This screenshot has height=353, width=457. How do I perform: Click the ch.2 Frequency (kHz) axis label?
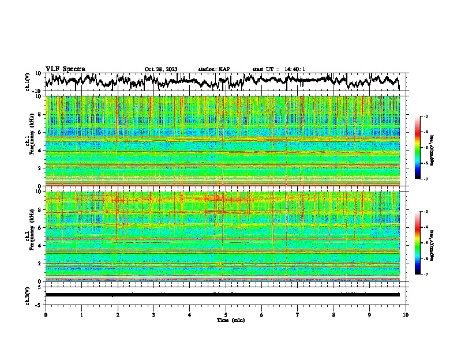pos(29,230)
